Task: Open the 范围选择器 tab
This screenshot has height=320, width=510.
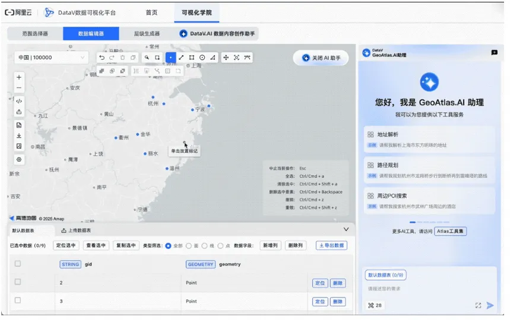Action: pos(35,33)
